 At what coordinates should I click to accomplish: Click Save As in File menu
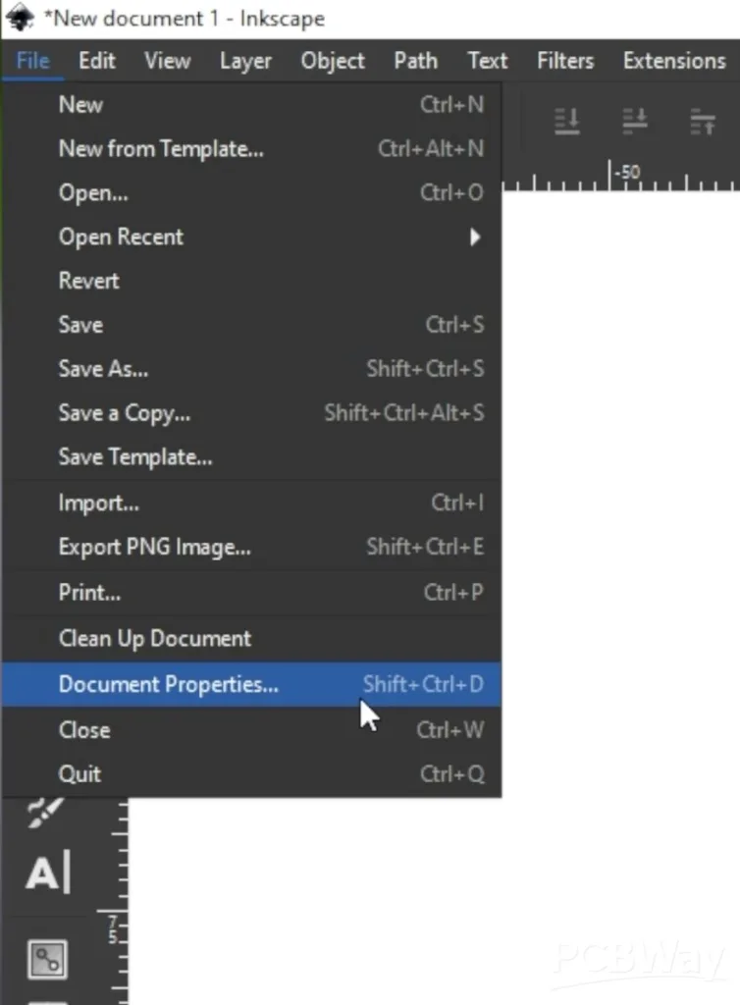coord(103,369)
